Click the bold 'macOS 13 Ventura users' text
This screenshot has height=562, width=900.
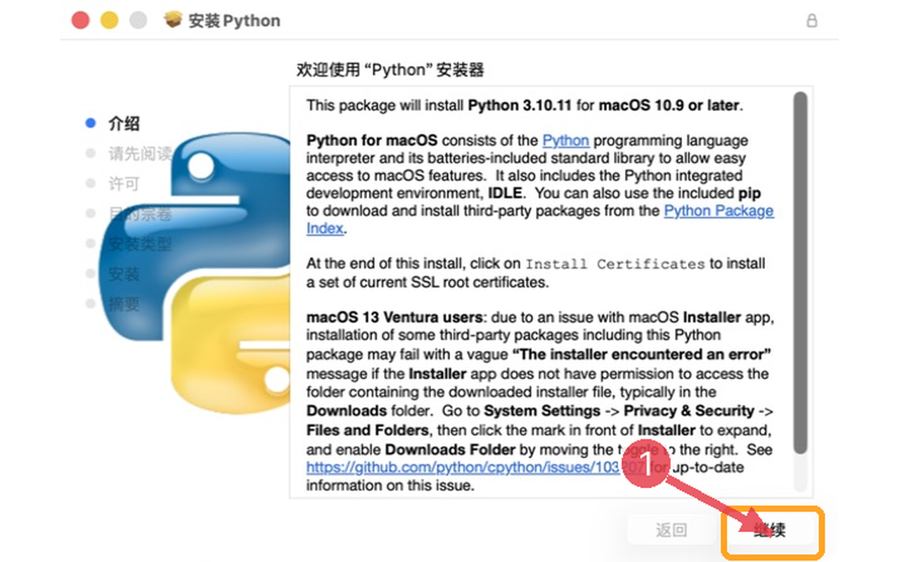click(394, 317)
